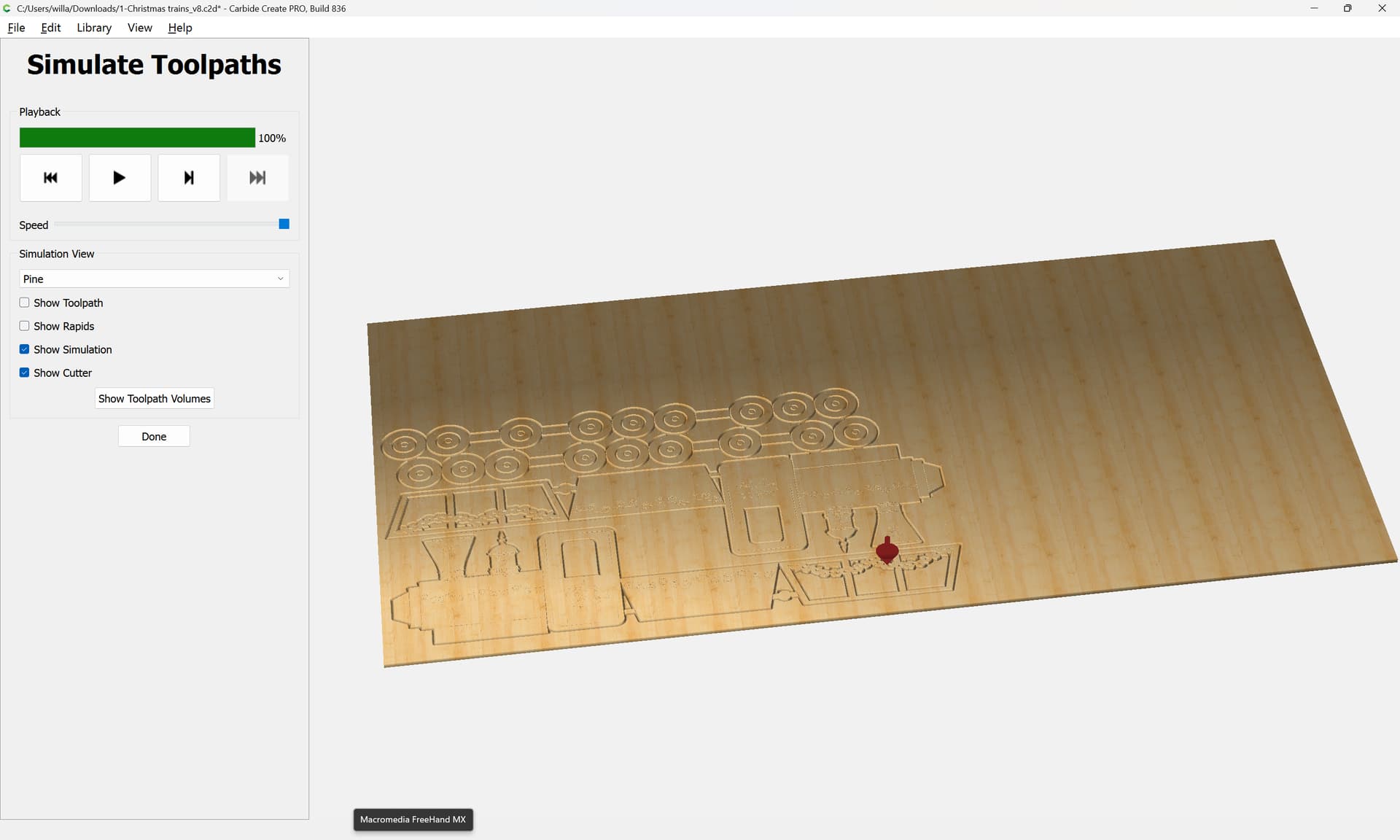Open the View menu
Image resolution: width=1400 pixels, height=840 pixels.
point(139,28)
